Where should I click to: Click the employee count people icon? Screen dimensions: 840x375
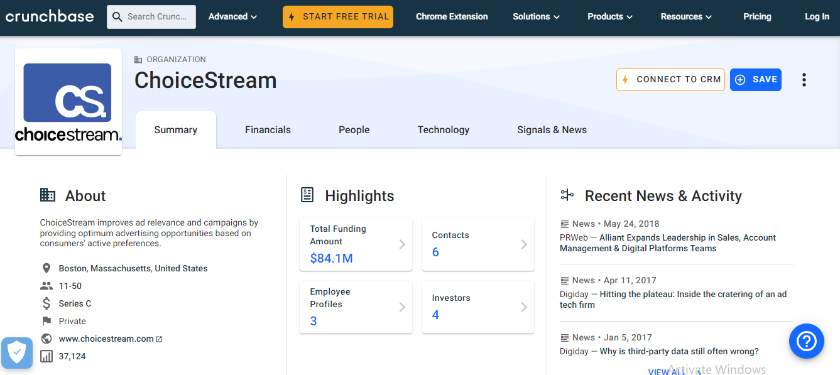(46, 286)
